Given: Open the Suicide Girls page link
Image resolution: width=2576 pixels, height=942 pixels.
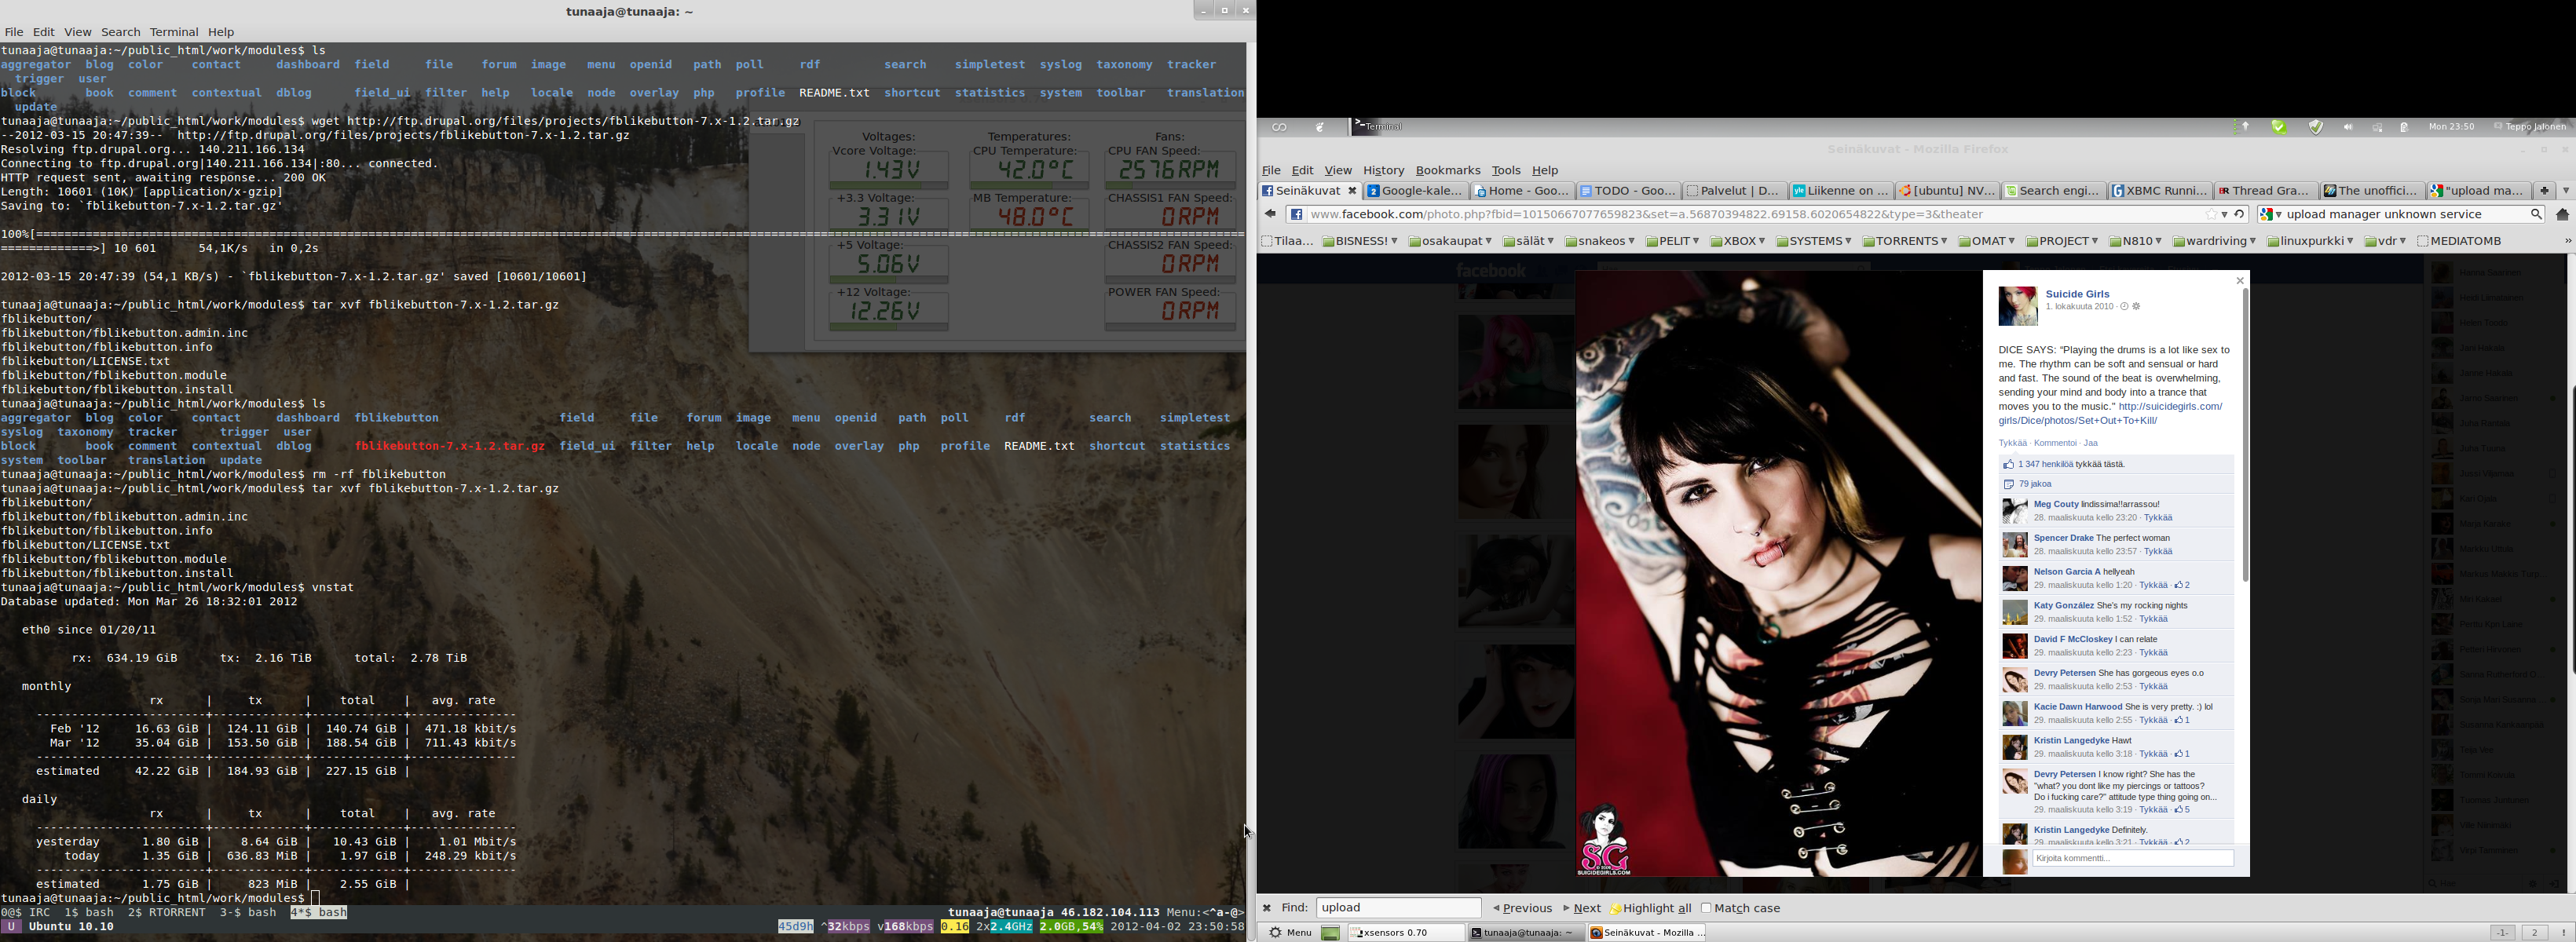Looking at the screenshot, I should [2077, 294].
